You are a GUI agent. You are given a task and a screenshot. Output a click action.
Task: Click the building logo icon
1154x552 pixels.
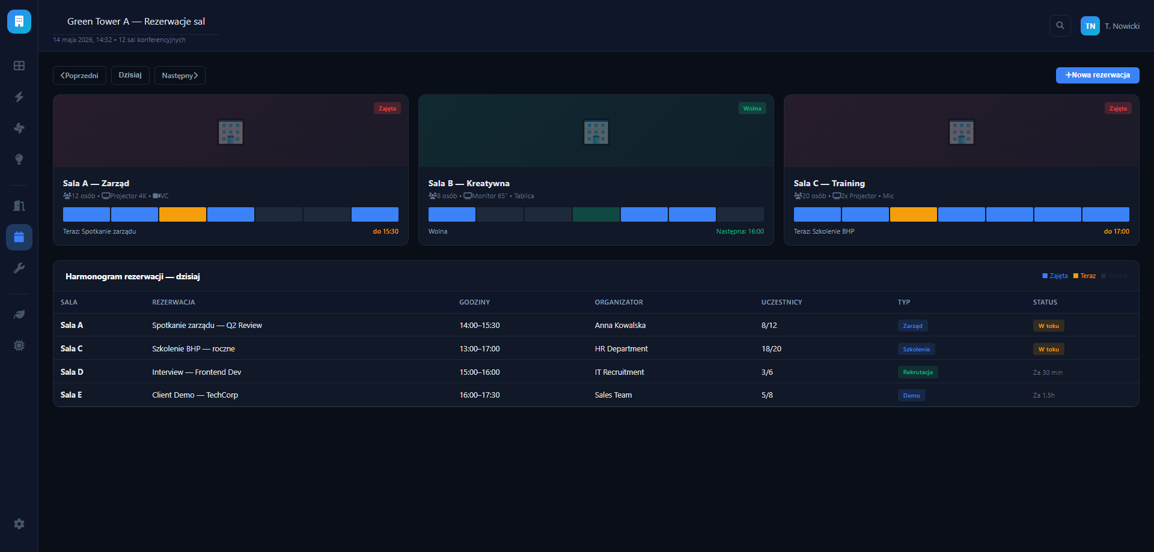tap(19, 22)
